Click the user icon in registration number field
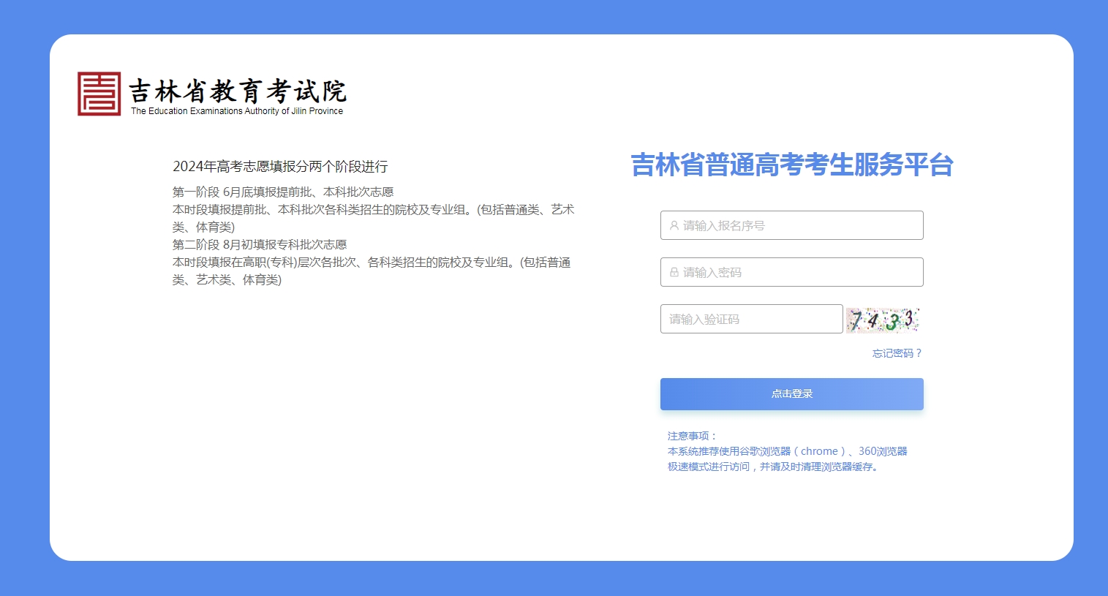The image size is (1108, 596). tap(674, 226)
